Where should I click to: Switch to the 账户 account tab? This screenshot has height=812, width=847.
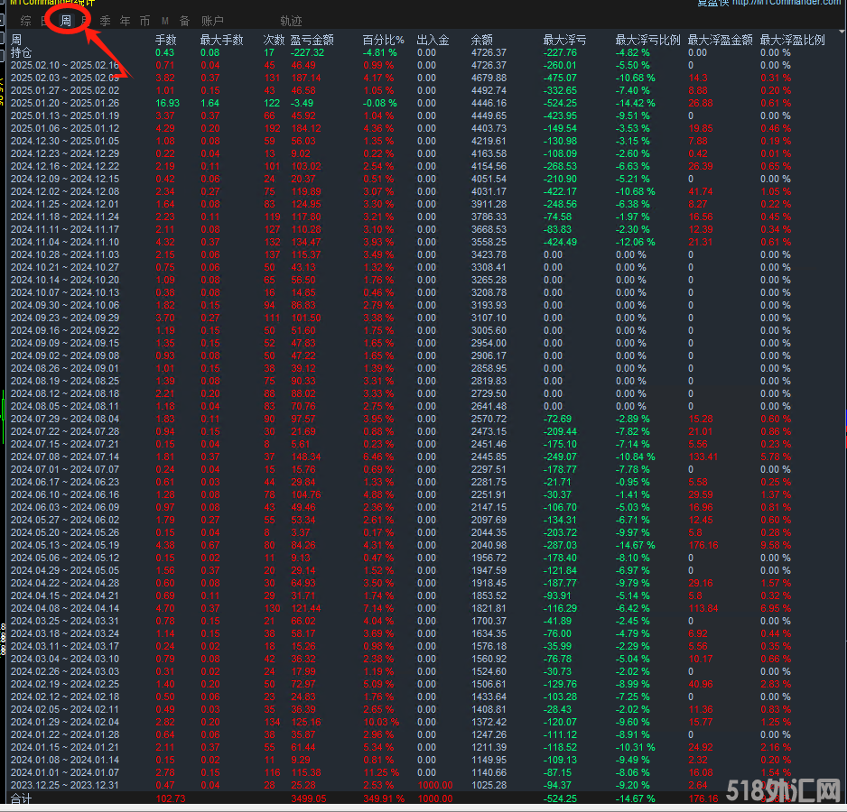pyautogui.click(x=212, y=21)
